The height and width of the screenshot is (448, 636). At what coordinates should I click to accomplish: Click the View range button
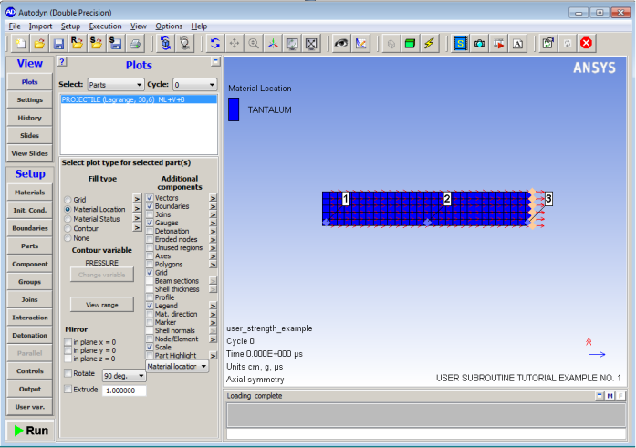click(102, 304)
